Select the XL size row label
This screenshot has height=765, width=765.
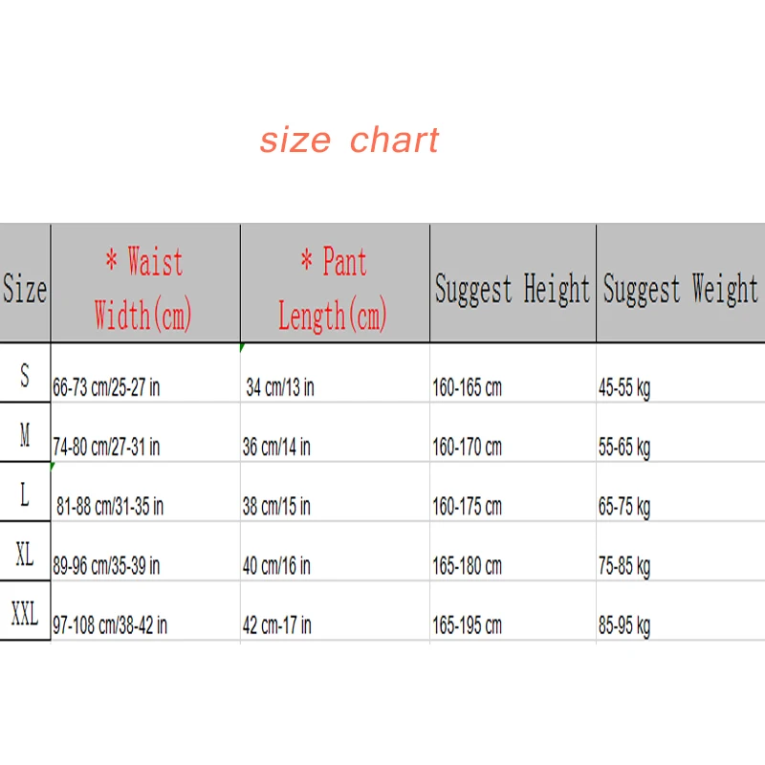point(25,554)
